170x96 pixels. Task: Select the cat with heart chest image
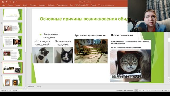tap(42, 55)
